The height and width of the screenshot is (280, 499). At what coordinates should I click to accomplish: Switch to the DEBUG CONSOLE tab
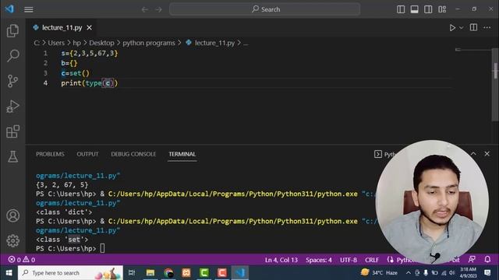133,154
